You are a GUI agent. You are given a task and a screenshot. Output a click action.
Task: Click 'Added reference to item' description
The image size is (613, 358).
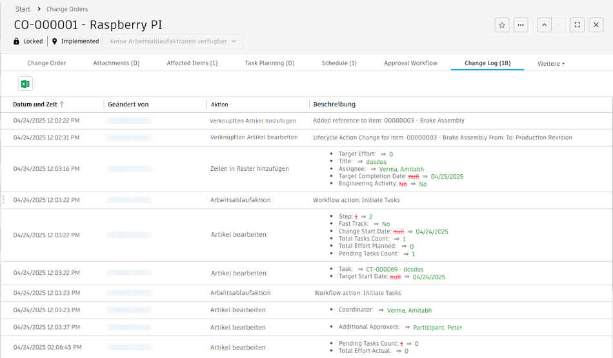[x=388, y=121]
